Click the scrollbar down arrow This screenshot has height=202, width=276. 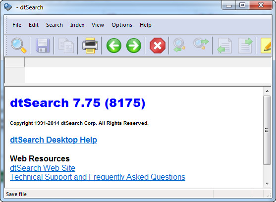click(x=267, y=184)
